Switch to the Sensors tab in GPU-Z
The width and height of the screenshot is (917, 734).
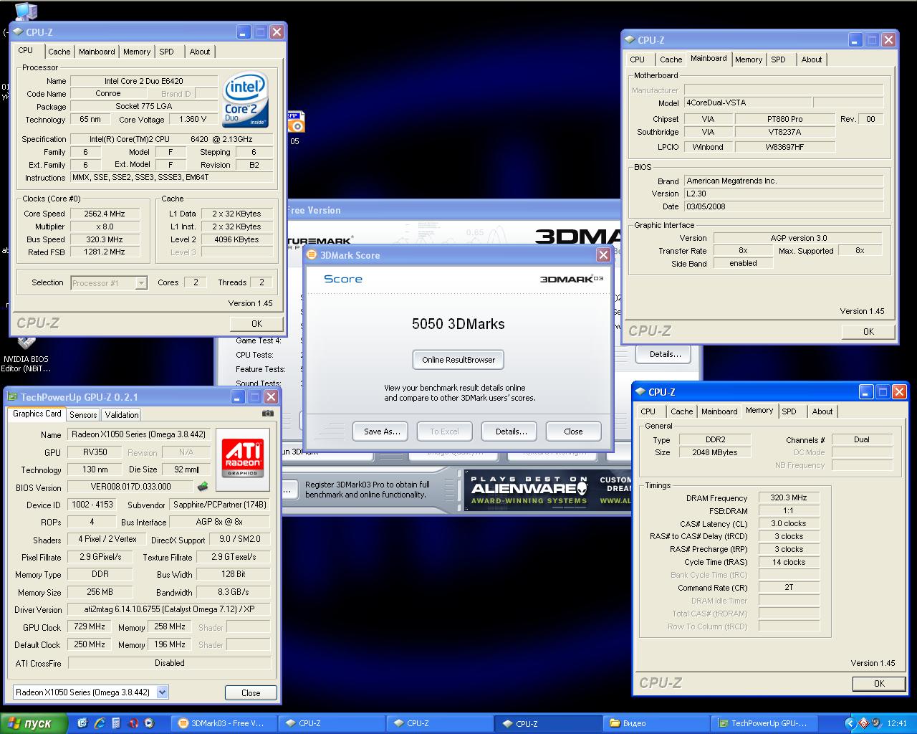[x=83, y=414]
